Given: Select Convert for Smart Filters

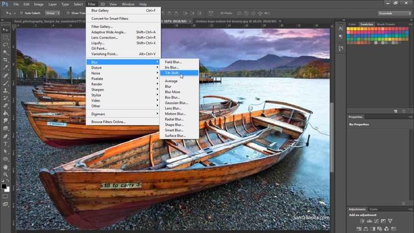Looking at the screenshot, I should [x=123, y=19].
